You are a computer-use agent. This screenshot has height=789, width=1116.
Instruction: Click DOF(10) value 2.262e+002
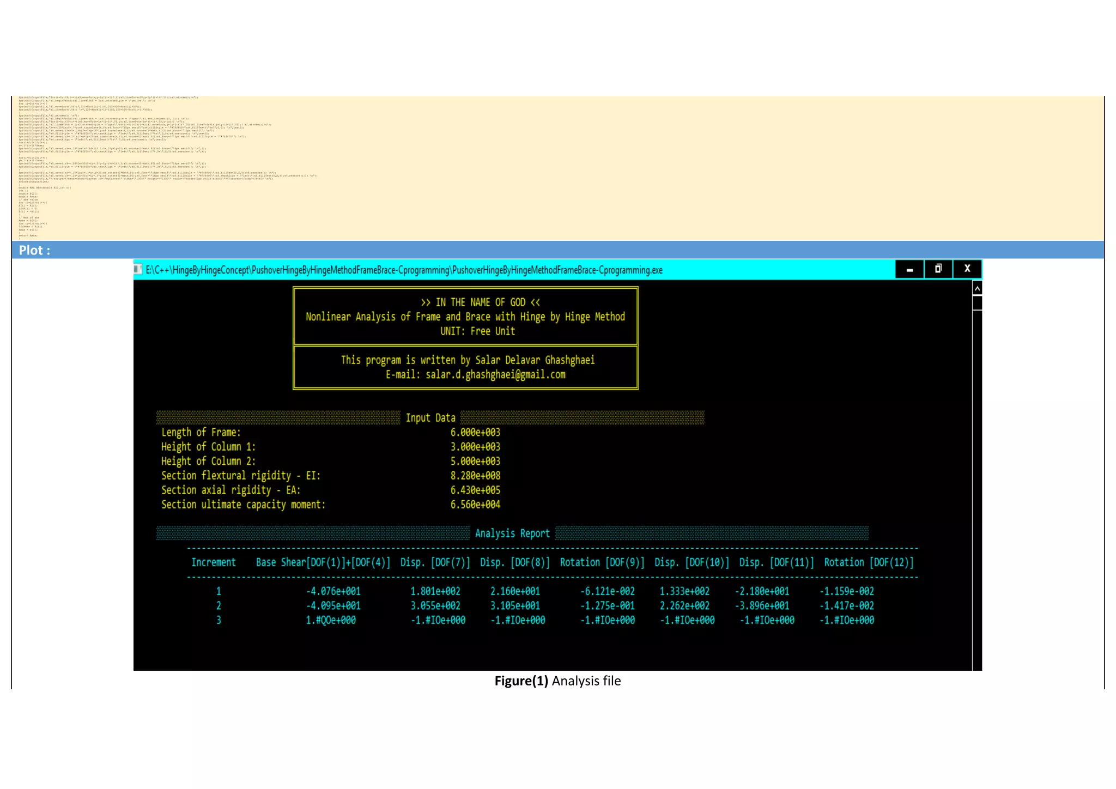click(x=684, y=606)
